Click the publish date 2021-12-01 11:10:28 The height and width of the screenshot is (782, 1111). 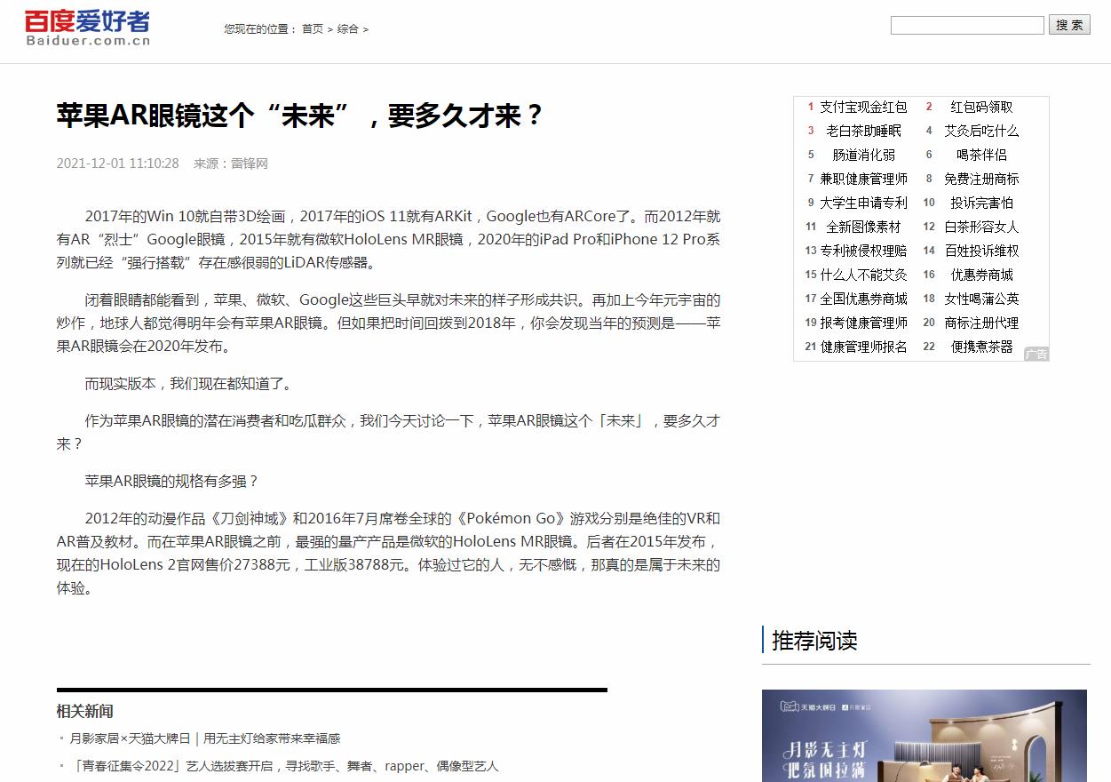[118, 164]
